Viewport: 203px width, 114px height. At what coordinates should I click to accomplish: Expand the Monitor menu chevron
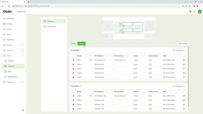[x=23, y=45]
